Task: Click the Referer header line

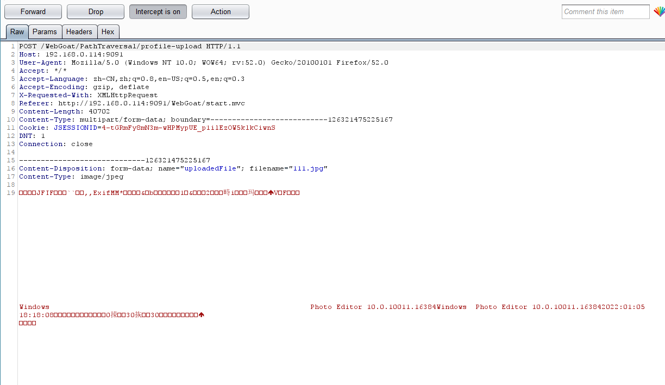Action: point(132,103)
